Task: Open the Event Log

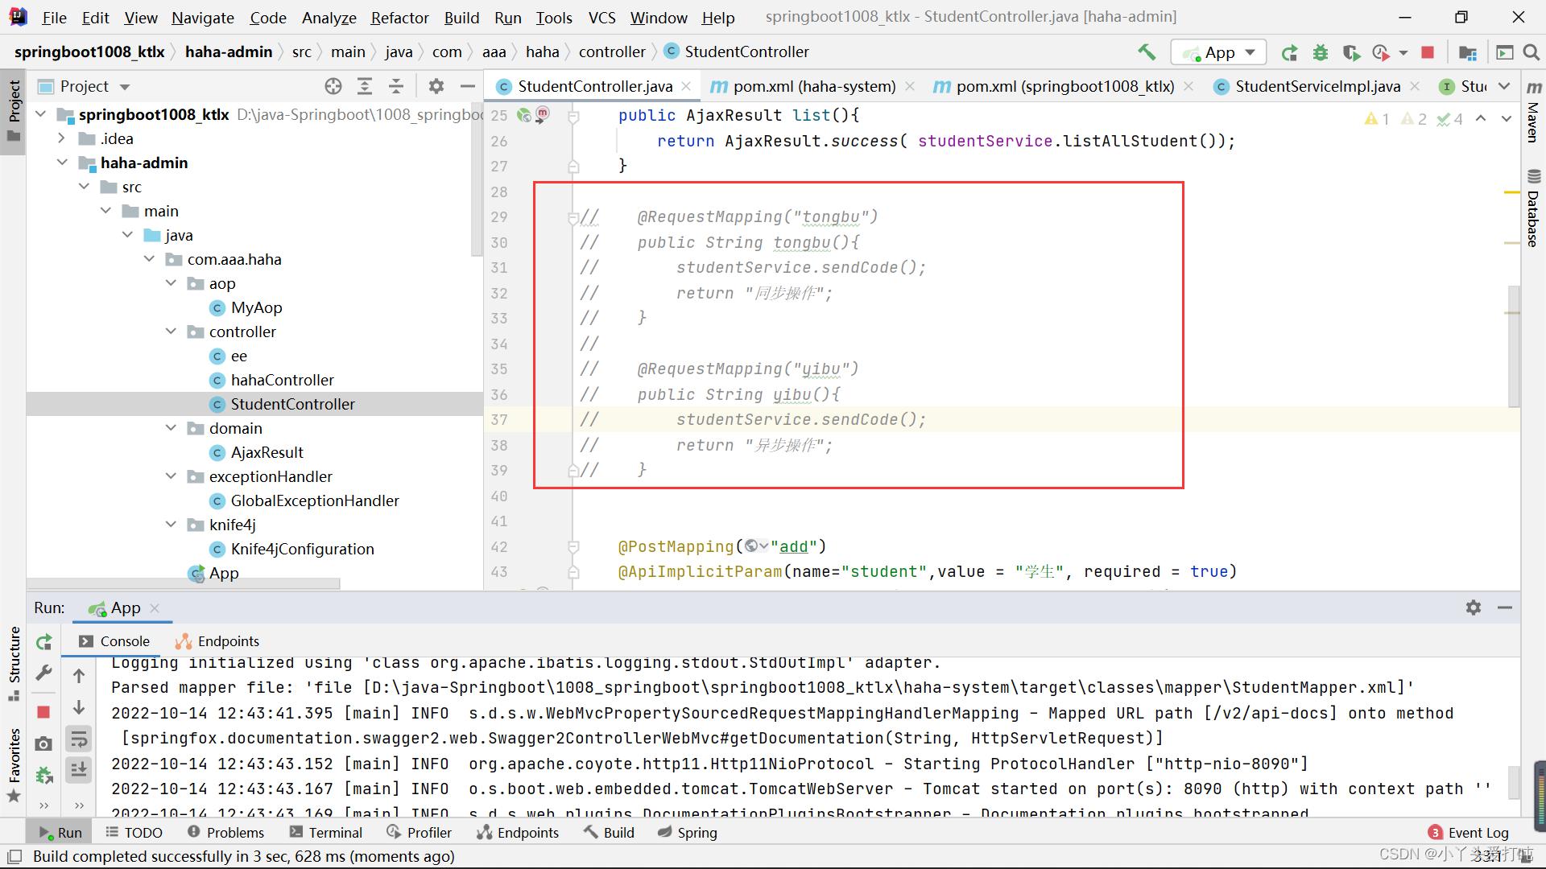Action: pyautogui.click(x=1469, y=833)
